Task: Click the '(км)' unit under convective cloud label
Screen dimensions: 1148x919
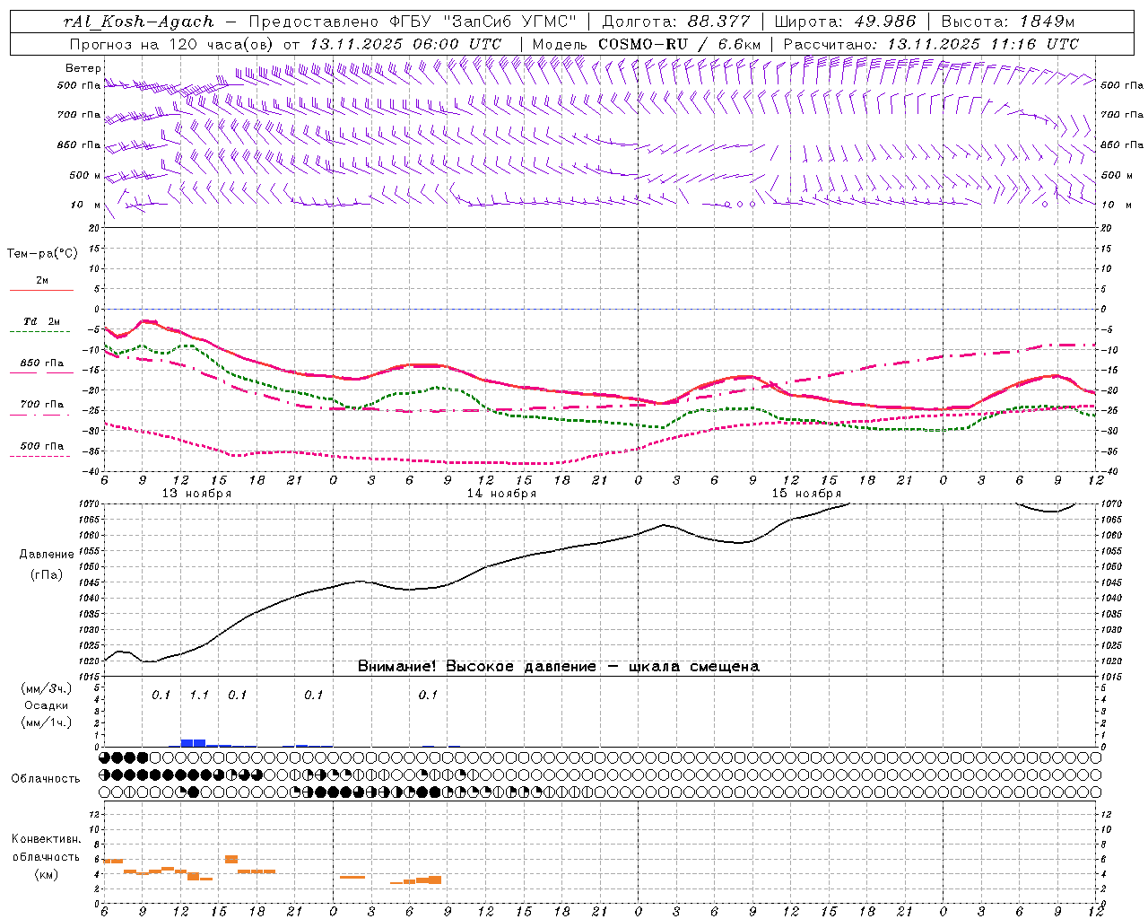Action: (x=46, y=874)
